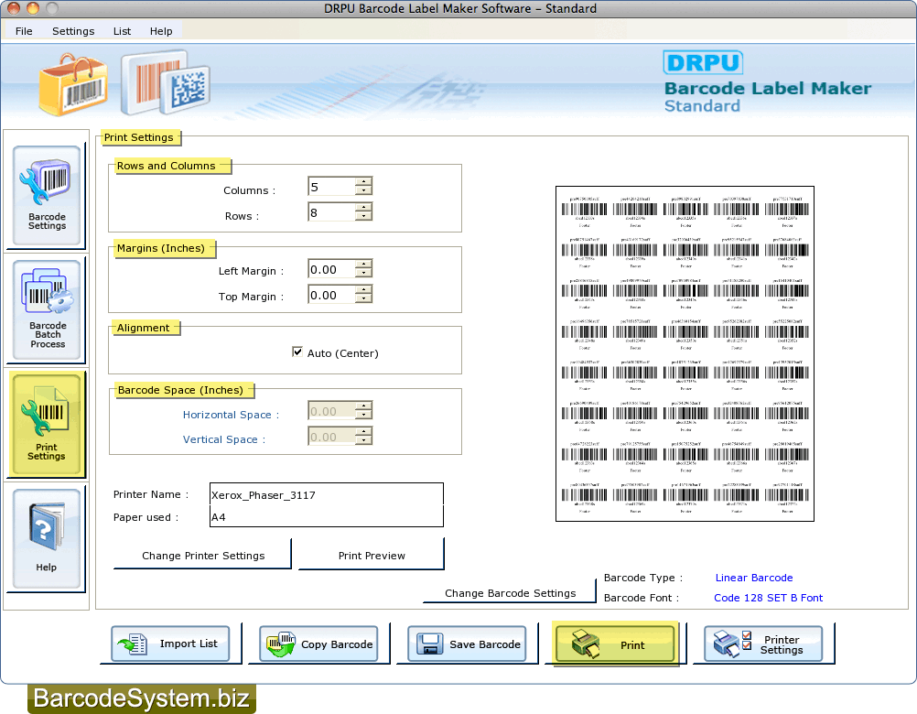Increase the Horizontal Space value
Viewport: 917px width, 714px height.
pos(363,406)
